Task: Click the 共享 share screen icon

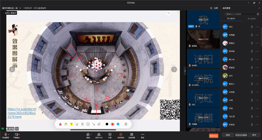Action: (110, 136)
